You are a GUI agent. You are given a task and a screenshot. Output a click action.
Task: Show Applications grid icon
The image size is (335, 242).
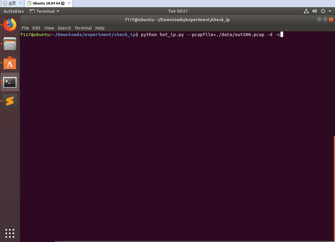[x=10, y=233]
